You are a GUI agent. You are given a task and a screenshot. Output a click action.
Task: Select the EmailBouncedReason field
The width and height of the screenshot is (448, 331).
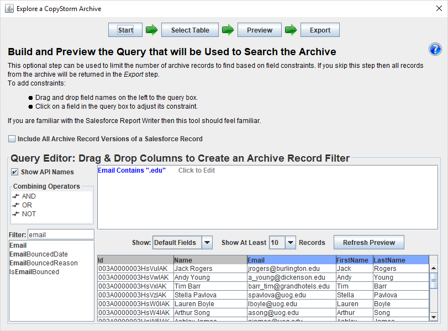[44, 263]
